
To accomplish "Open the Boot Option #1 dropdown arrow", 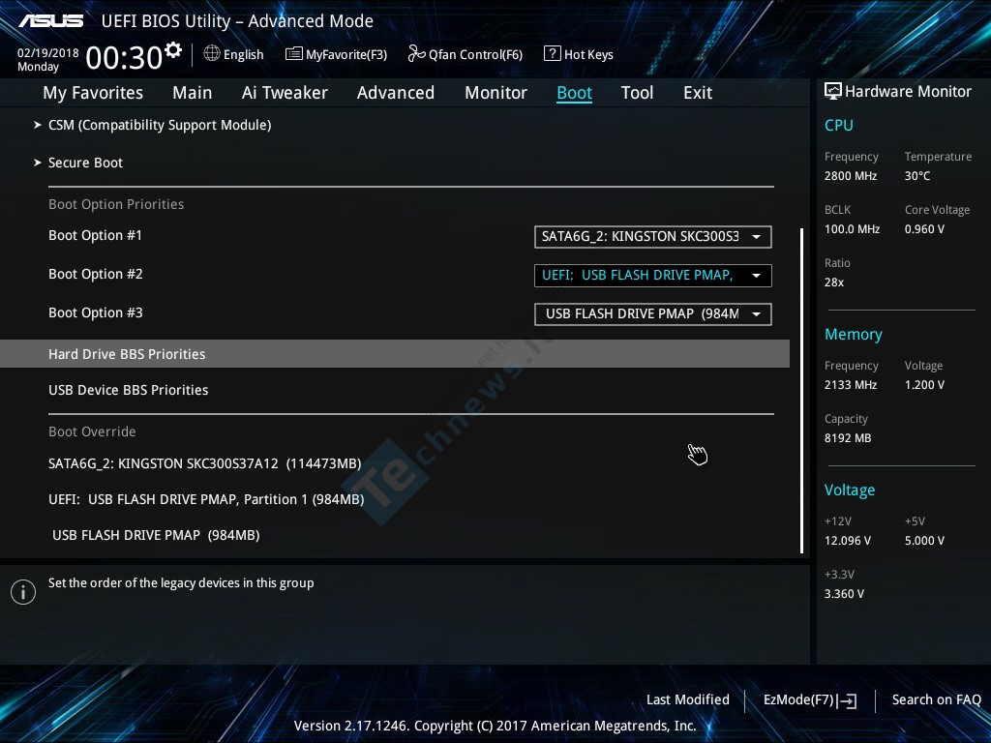I will tap(756, 237).
